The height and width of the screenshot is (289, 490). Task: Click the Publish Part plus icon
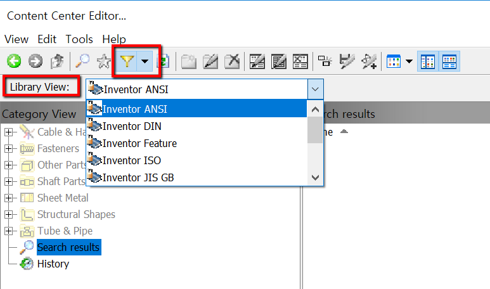369,61
